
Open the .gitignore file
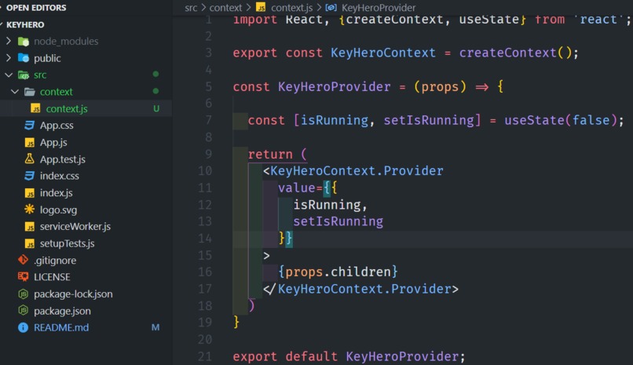click(55, 261)
